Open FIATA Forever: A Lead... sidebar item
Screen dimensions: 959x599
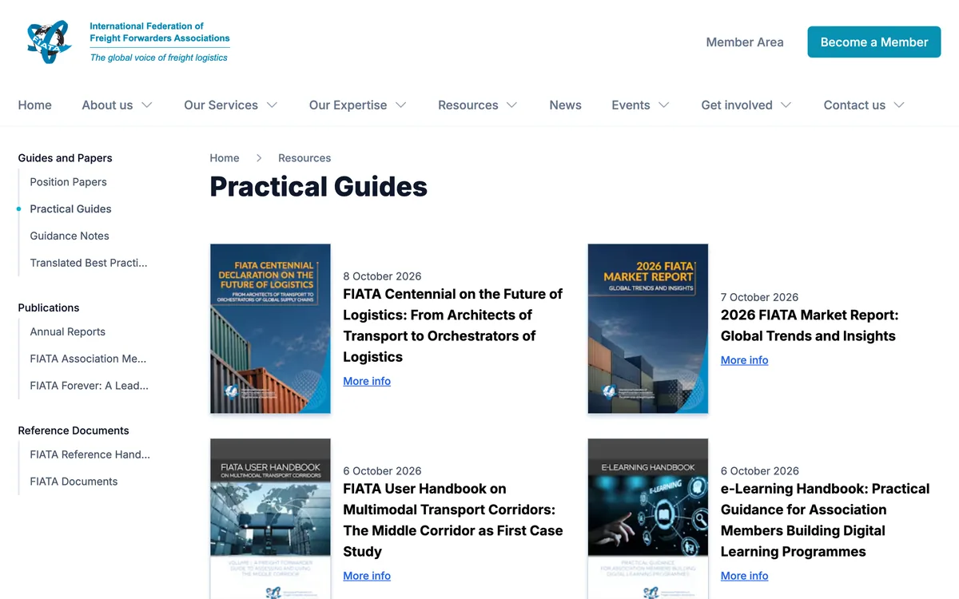[89, 386]
